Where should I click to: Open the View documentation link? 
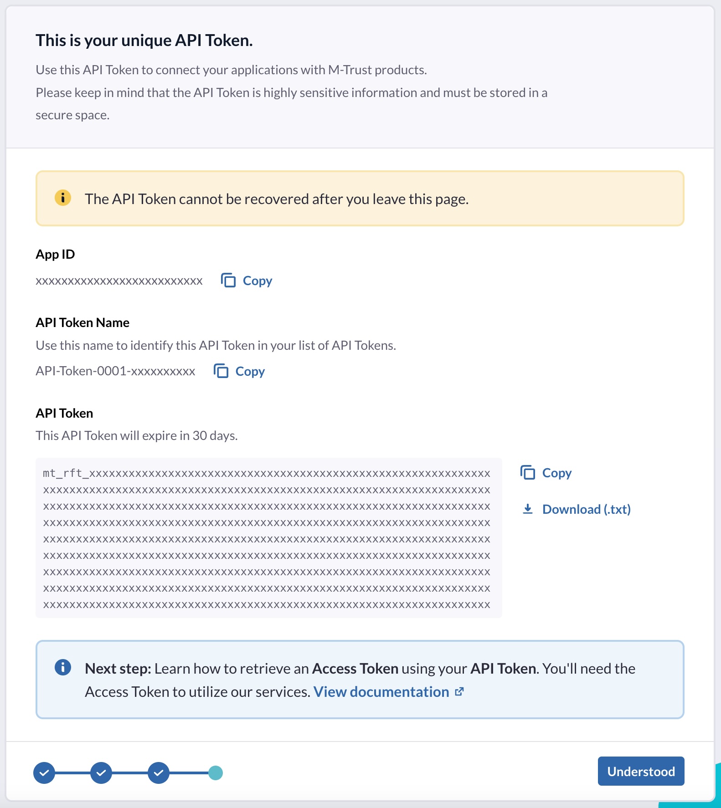(381, 692)
